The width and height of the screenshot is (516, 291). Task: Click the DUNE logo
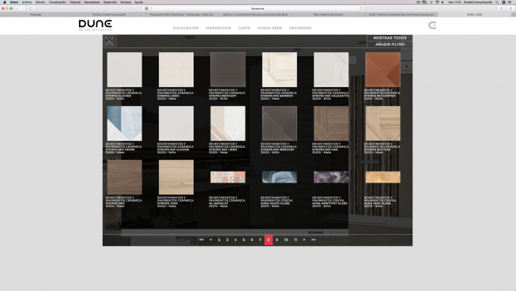pos(95,25)
